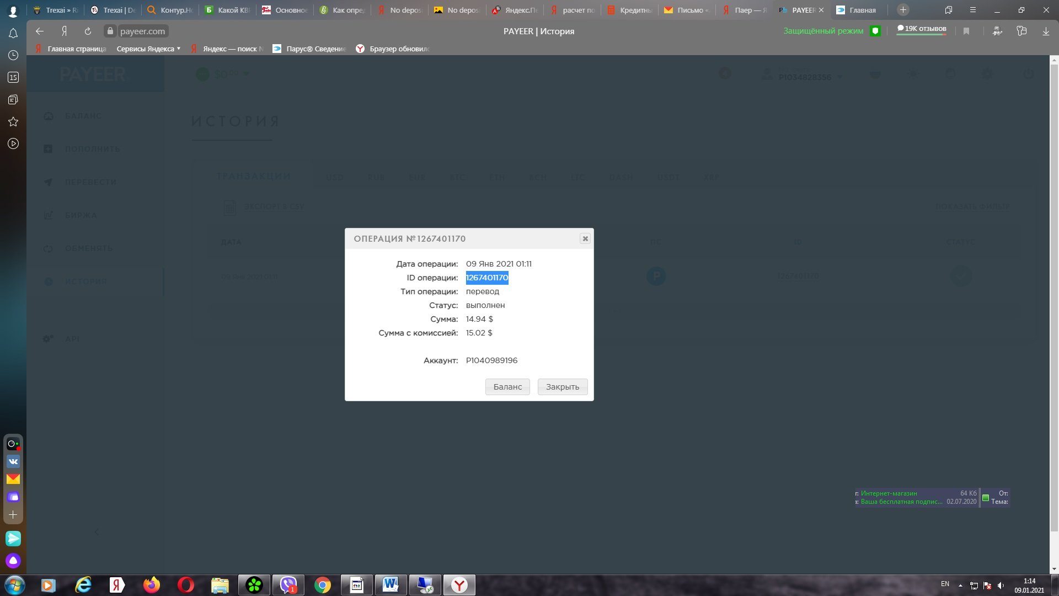Bookmark the page with bookmark icon
Image resolution: width=1059 pixels, height=596 pixels.
pyautogui.click(x=966, y=31)
